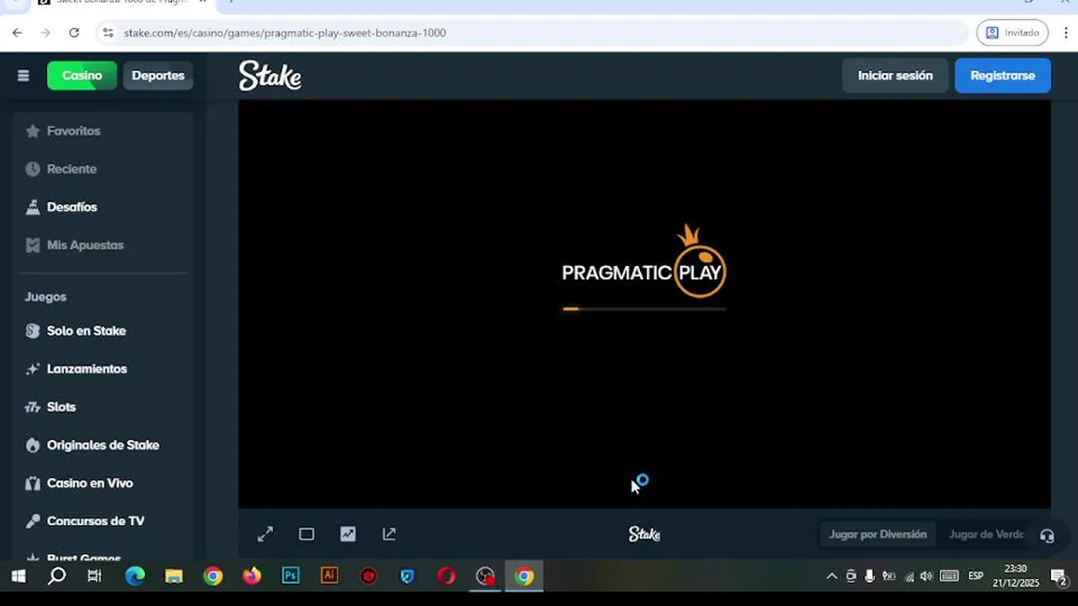Viewport: 1078px width, 606px height.
Task: Go back in the browser
Action: [18, 33]
